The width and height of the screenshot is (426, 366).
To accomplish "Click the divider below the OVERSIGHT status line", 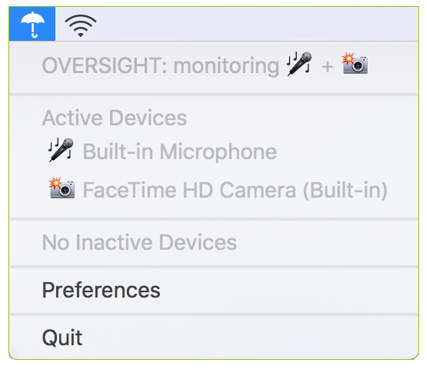I will (x=214, y=95).
